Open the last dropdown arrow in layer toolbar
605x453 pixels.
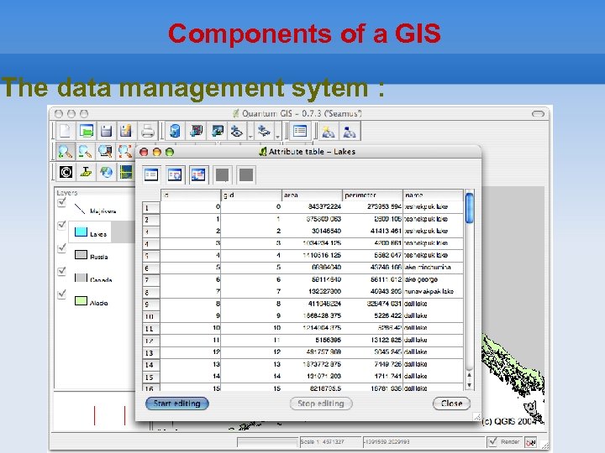click(277, 137)
